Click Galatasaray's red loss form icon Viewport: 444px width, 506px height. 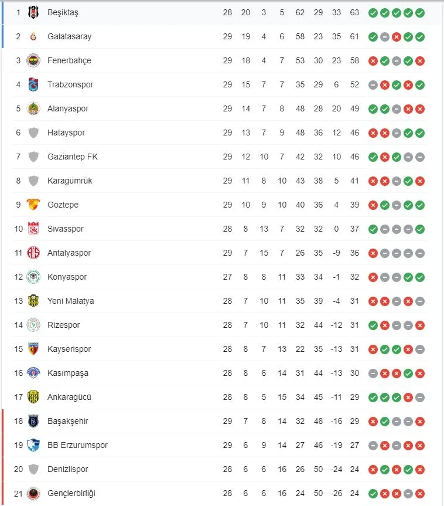(x=396, y=36)
